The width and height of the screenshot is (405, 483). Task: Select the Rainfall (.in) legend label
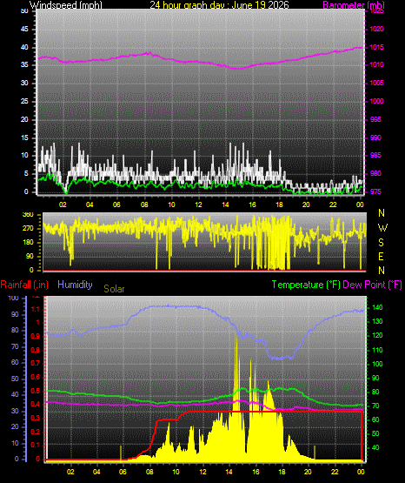tap(24, 285)
